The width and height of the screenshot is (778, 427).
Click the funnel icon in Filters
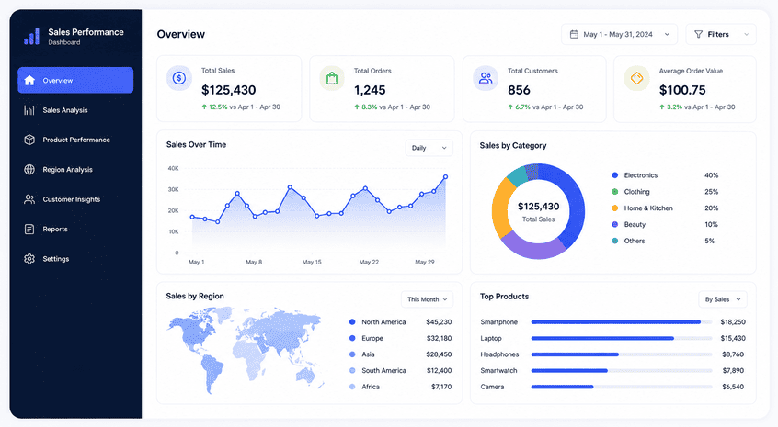point(698,34)
